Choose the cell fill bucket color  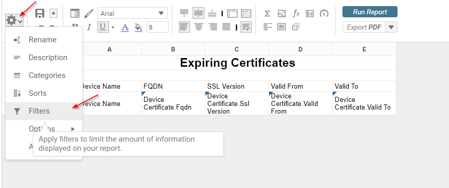point(138,28)
